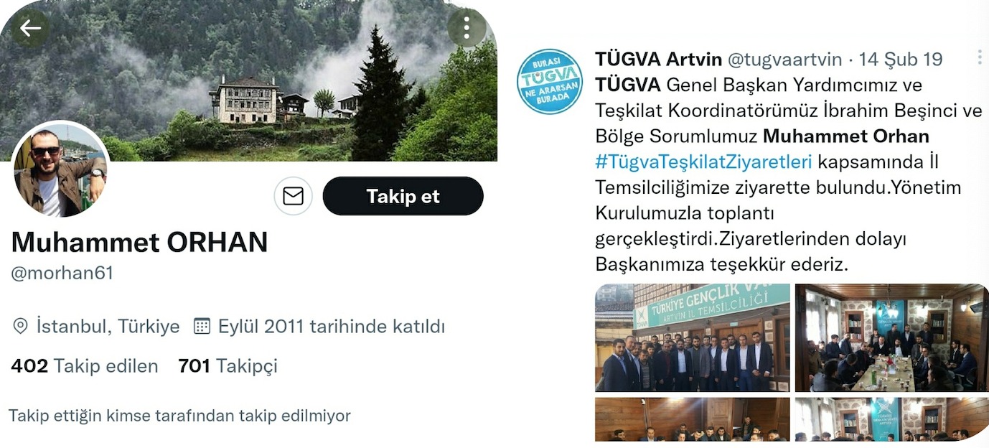This screenshot has height=448, width=989.
Task: Open the bottom-right tweet photo
Action: (892, 419)
